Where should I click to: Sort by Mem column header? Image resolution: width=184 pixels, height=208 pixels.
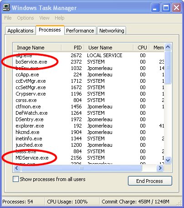point(157,48)
